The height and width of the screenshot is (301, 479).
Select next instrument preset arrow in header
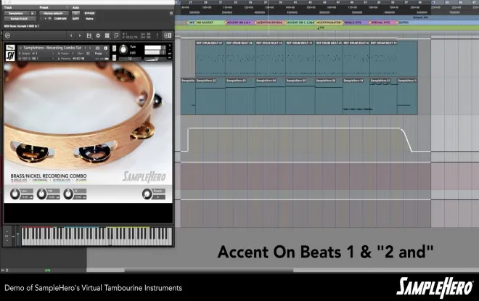90,48
